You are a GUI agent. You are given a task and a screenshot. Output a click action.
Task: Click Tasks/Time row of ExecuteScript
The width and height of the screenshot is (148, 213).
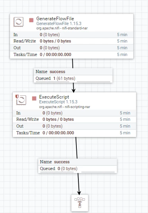coord(74,133)
